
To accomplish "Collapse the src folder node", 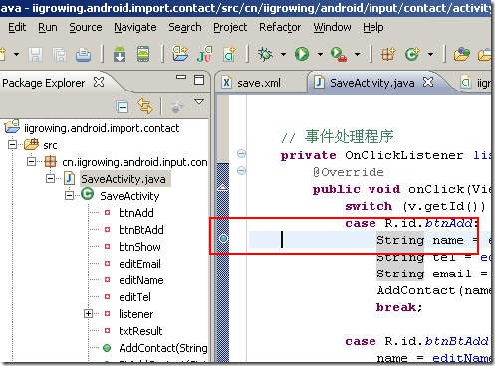I will click(12, 145).
